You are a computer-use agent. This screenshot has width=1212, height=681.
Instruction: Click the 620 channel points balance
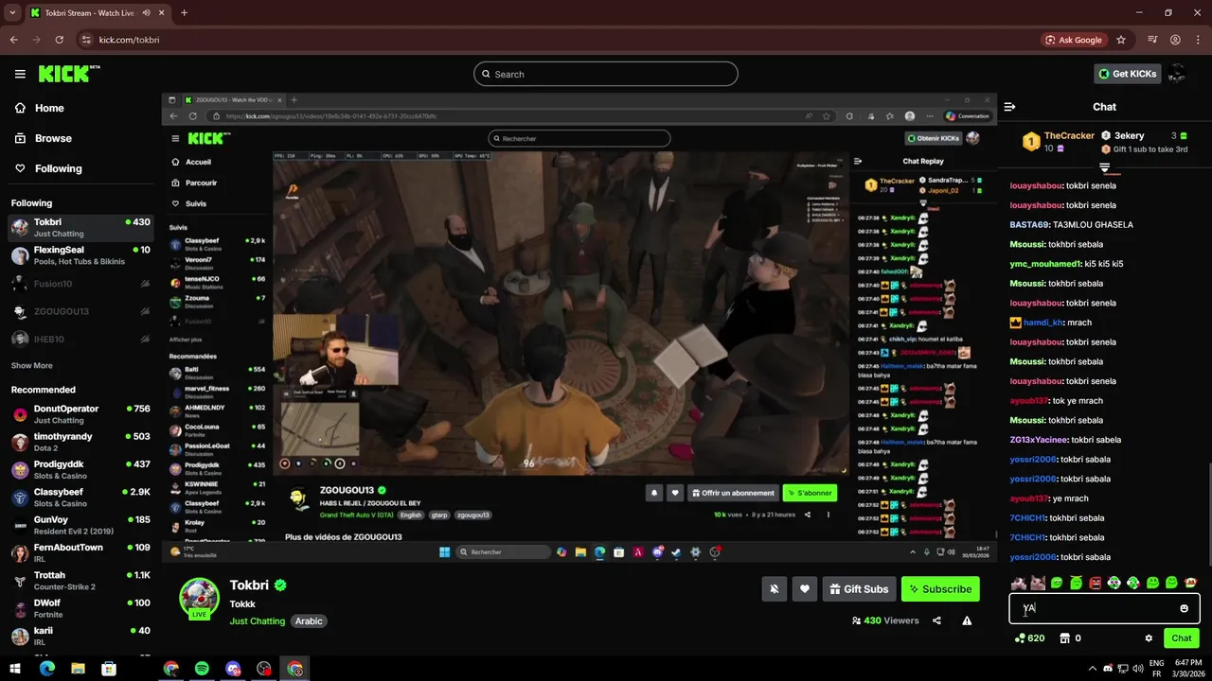tap(1029, 638)
